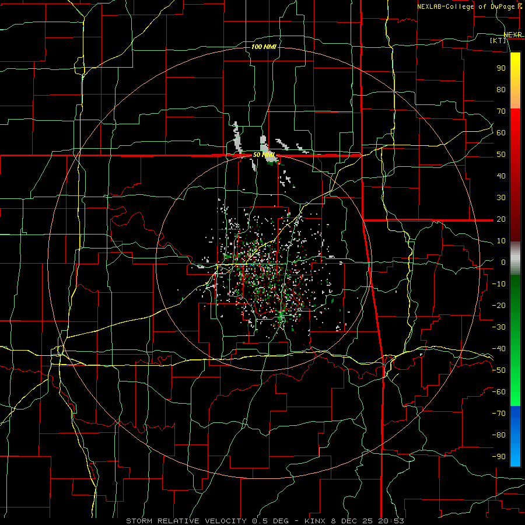This screenshot has width=525, height=525.
Task: Select the -80 value on velocity scale
Action: pos(499,435)
